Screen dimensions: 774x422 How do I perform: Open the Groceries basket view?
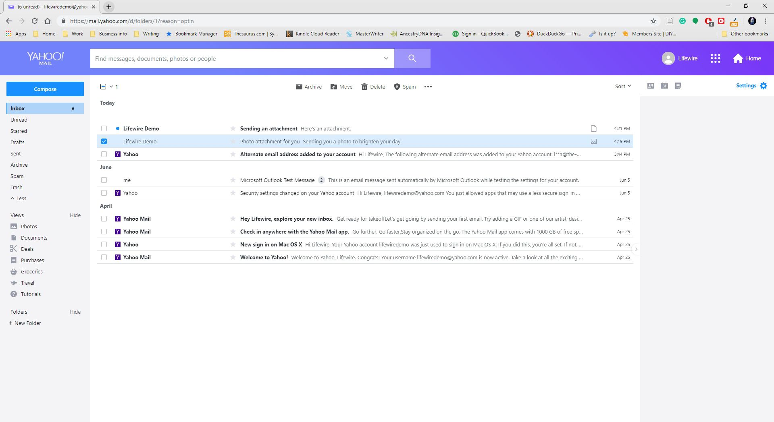[x=27, y=271]
